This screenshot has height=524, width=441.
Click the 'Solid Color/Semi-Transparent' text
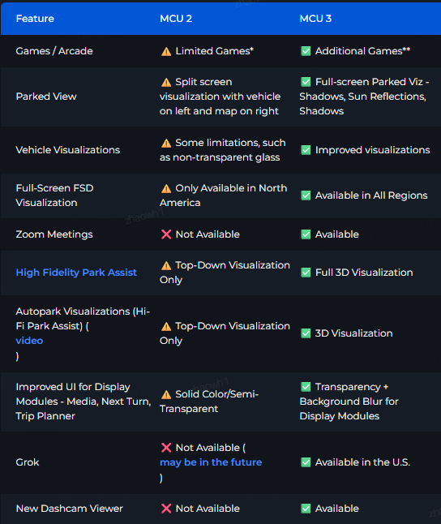(x=209, y=402)
